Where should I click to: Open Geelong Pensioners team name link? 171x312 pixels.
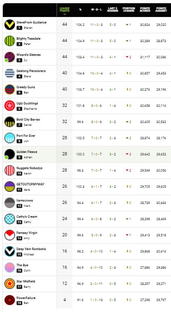pyautogui.click(x=31, y=71)
